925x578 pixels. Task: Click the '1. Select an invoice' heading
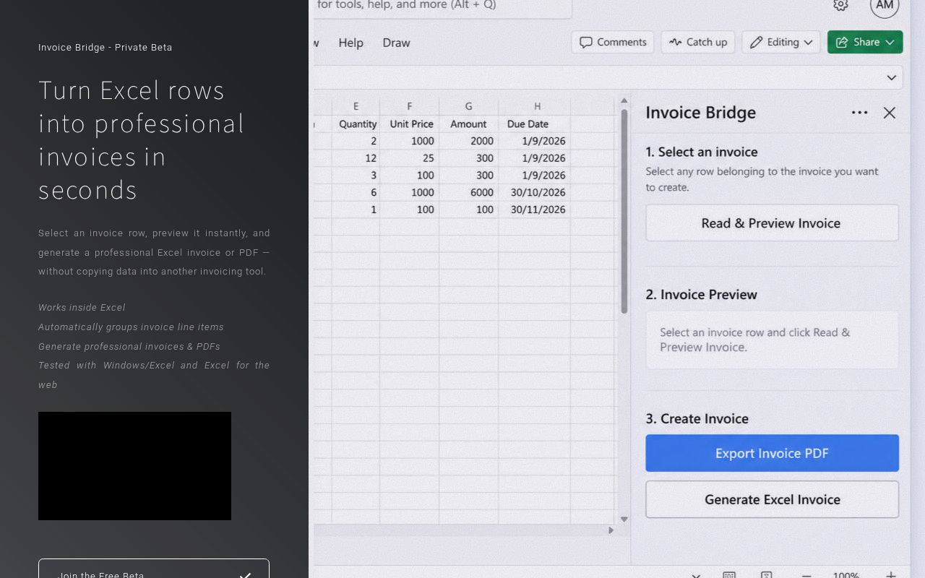pyautogui.click(x=701, y=152)
